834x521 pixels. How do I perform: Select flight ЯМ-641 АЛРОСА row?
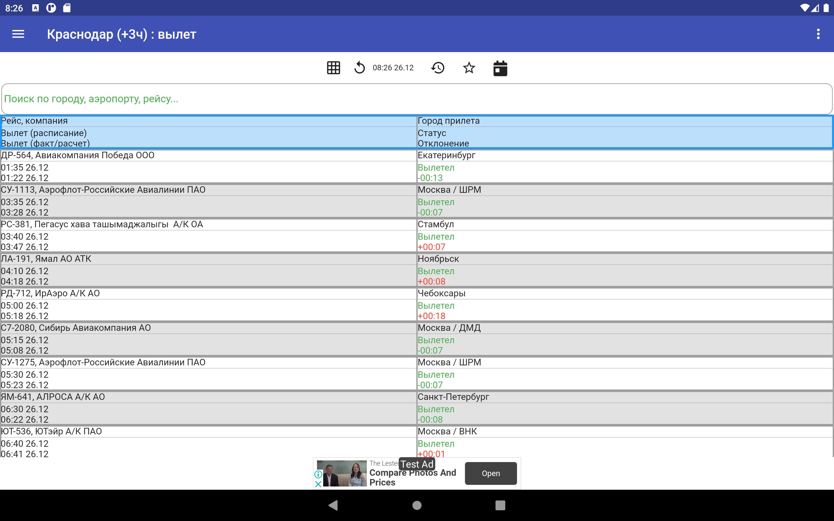208,408
